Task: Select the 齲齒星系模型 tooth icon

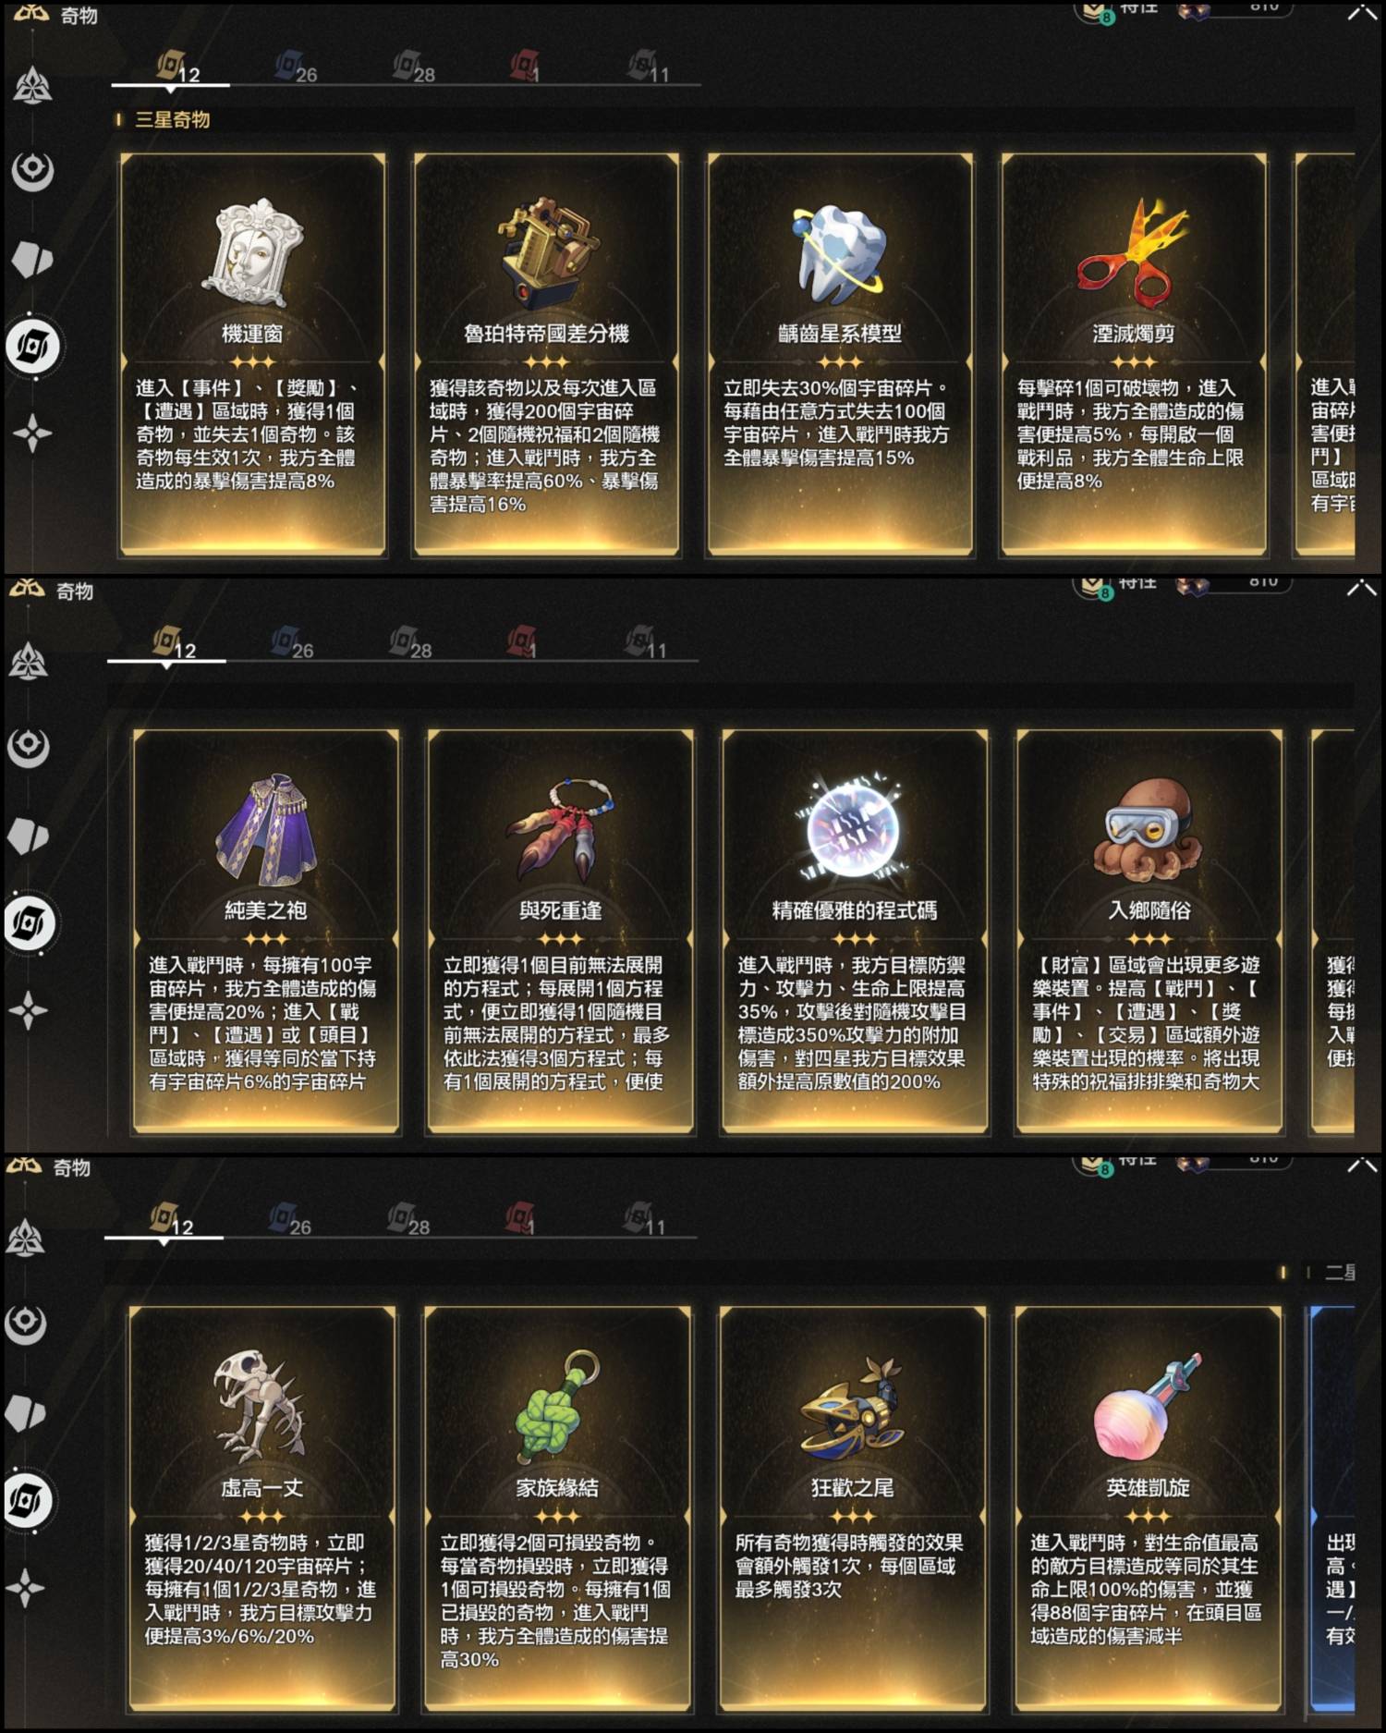Action: pyautogui.click(x=839, y=253)
